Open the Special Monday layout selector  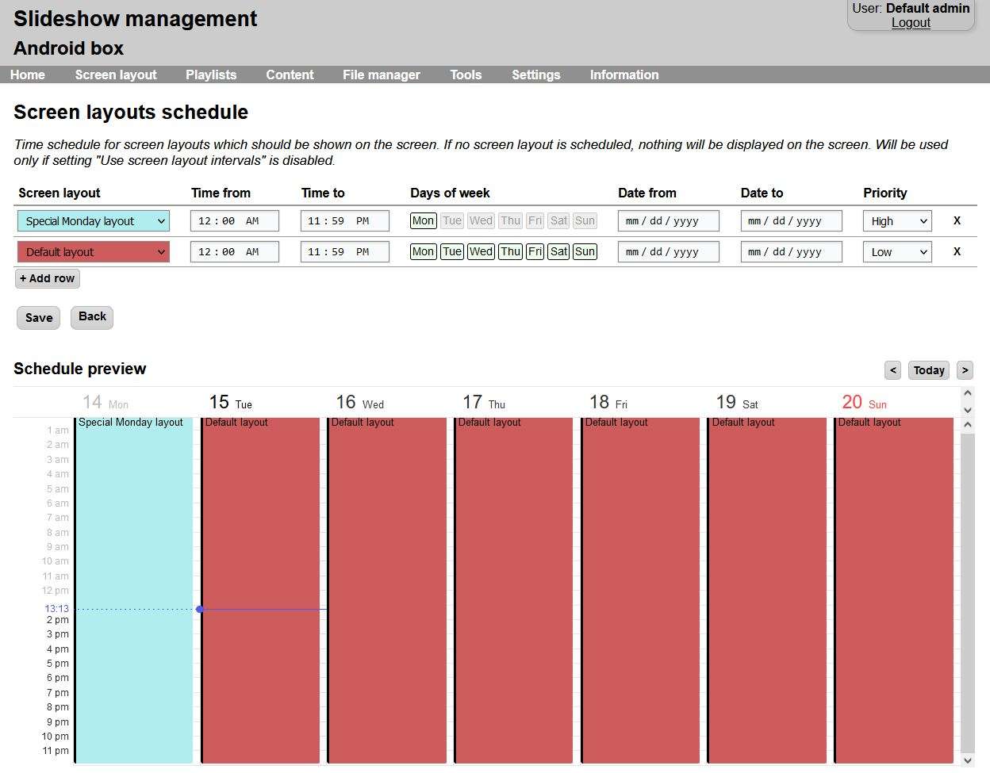tap(93, 220)
